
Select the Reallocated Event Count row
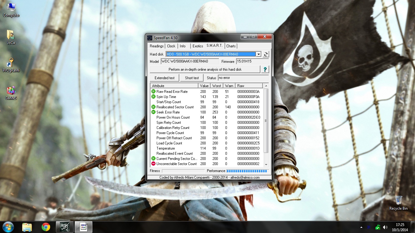pyautogui.click(x=207, y=154)
